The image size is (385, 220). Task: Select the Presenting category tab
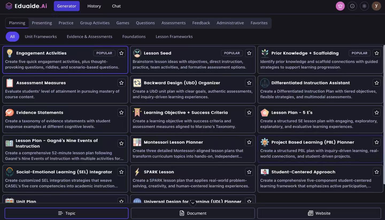[42, 23]
